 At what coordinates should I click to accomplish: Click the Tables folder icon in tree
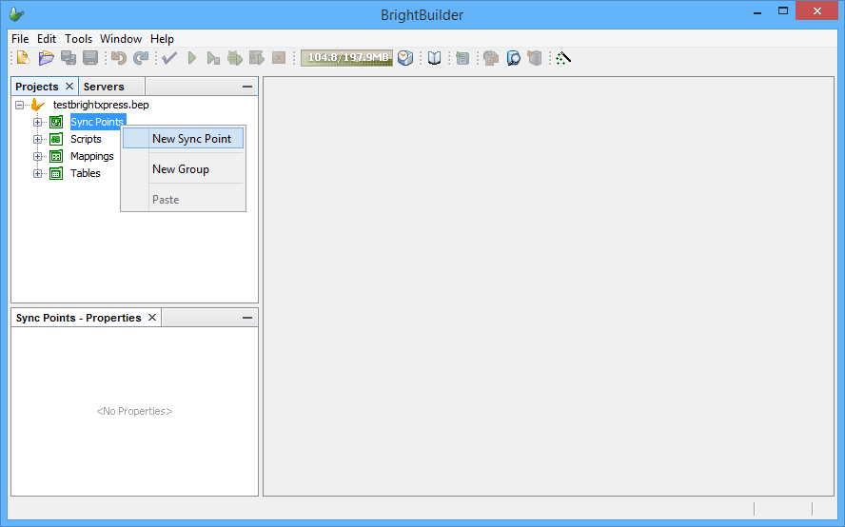(x=56, y=173)
